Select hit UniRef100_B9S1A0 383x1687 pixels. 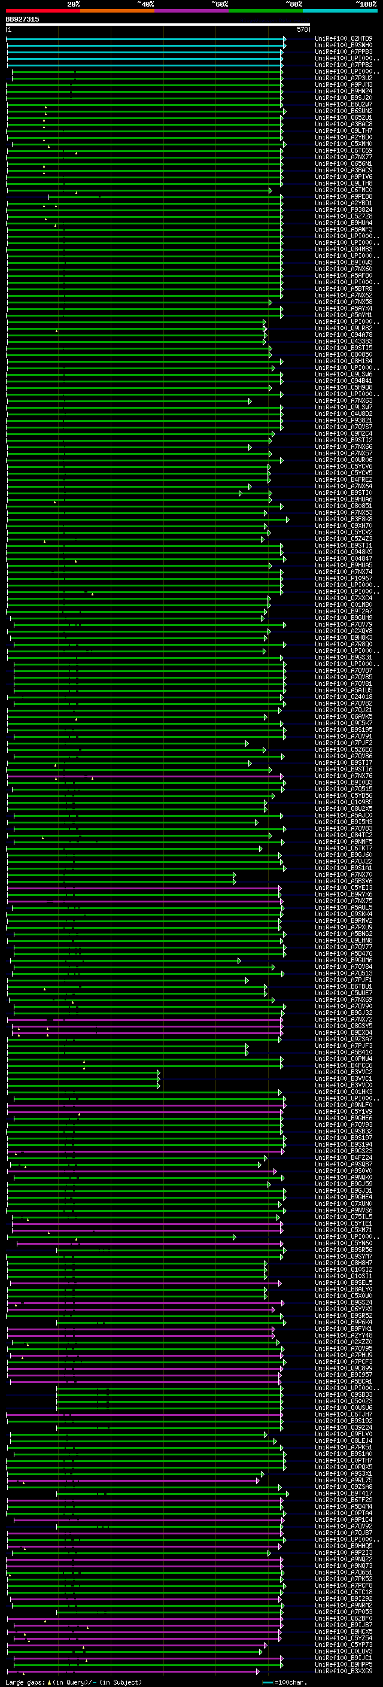click(x=344, y=1454)
